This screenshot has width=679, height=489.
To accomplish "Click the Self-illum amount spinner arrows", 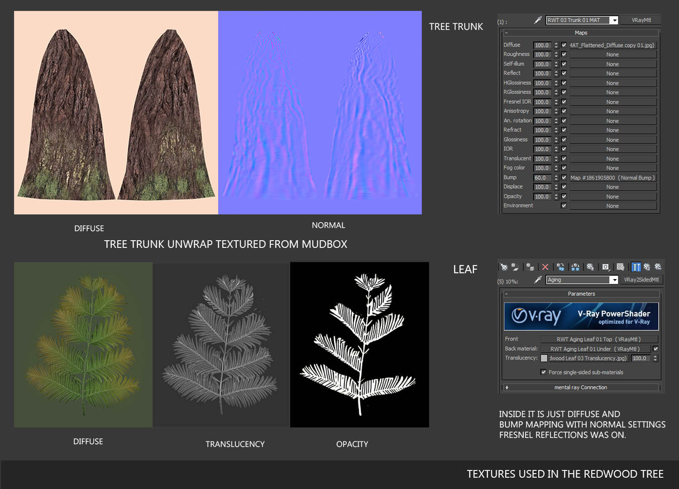I will (x=556, y=64).
